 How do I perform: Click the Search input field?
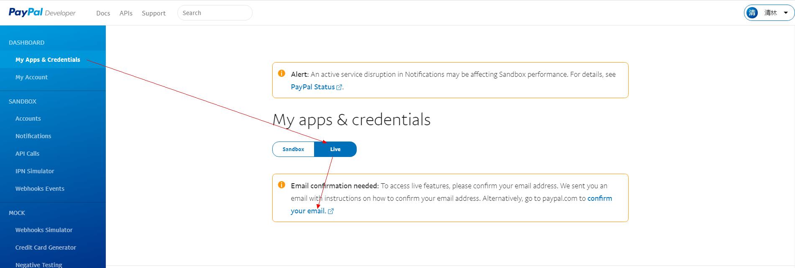coord(215,13)
